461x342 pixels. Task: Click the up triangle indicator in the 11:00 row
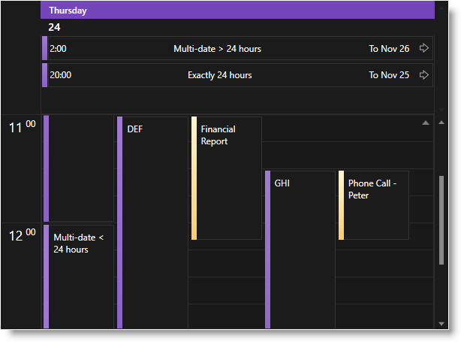[x=426, y=123]
